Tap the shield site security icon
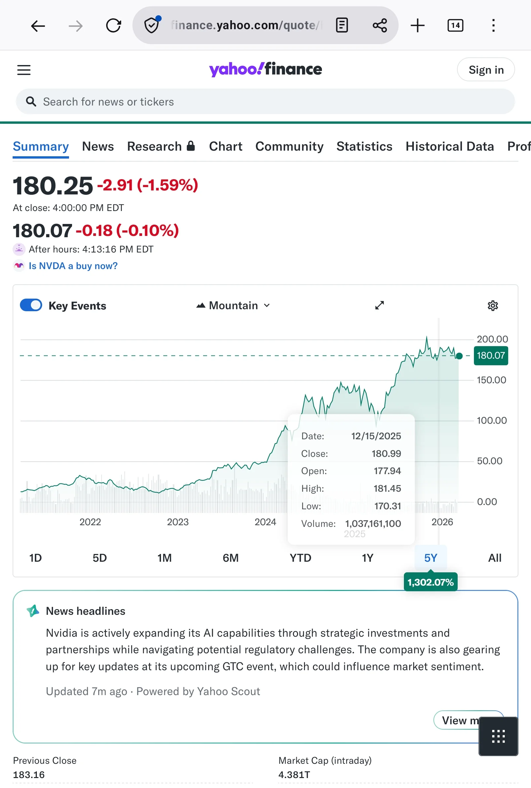 [151, 26]
